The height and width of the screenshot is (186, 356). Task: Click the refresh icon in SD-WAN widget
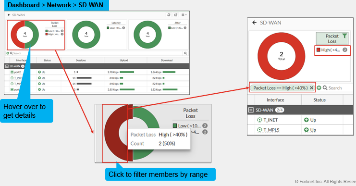coord(169,15)
